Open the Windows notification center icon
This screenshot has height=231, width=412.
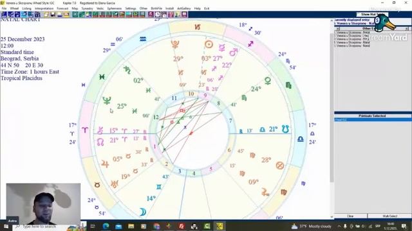point(404,227)
